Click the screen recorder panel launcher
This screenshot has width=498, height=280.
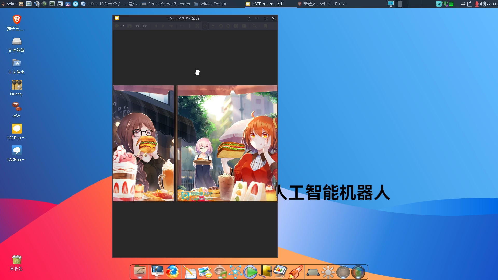[68, 4]
